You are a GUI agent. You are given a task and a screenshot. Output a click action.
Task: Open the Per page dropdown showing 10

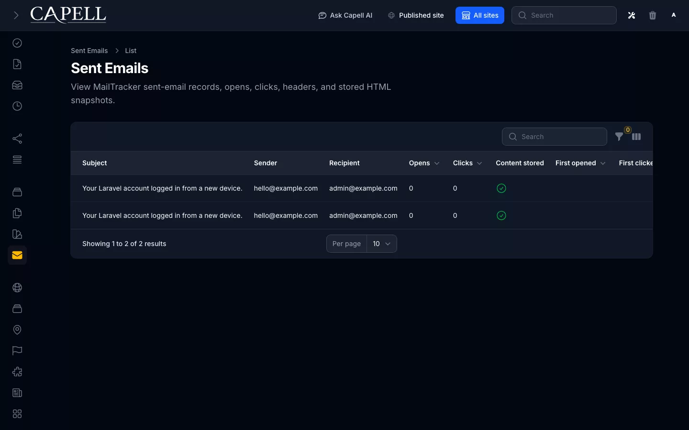click(381, 244)
